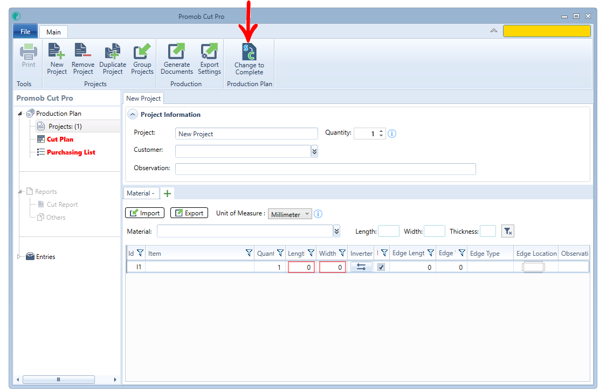
Task: Click the Project name input field
Action: pos(246,134)
